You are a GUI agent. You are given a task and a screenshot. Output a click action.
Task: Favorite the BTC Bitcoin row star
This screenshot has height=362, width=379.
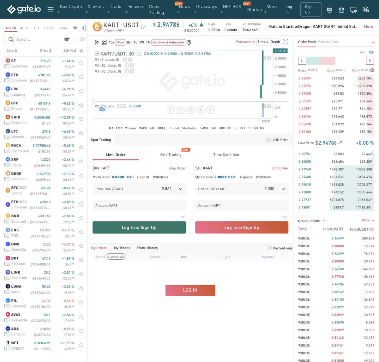(81, 105)
